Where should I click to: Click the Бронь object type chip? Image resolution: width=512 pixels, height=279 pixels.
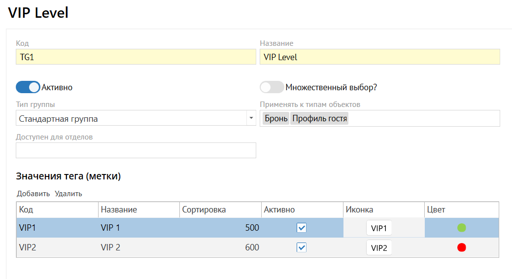click(x=276, y=118)
